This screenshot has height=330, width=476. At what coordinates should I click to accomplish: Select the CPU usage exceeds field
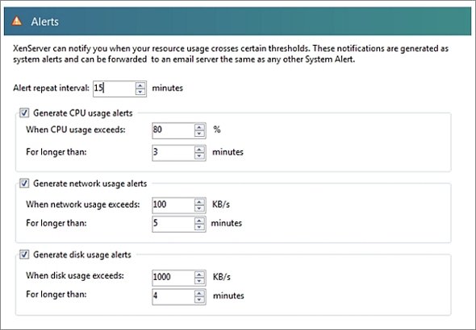(x=173, y=130)
